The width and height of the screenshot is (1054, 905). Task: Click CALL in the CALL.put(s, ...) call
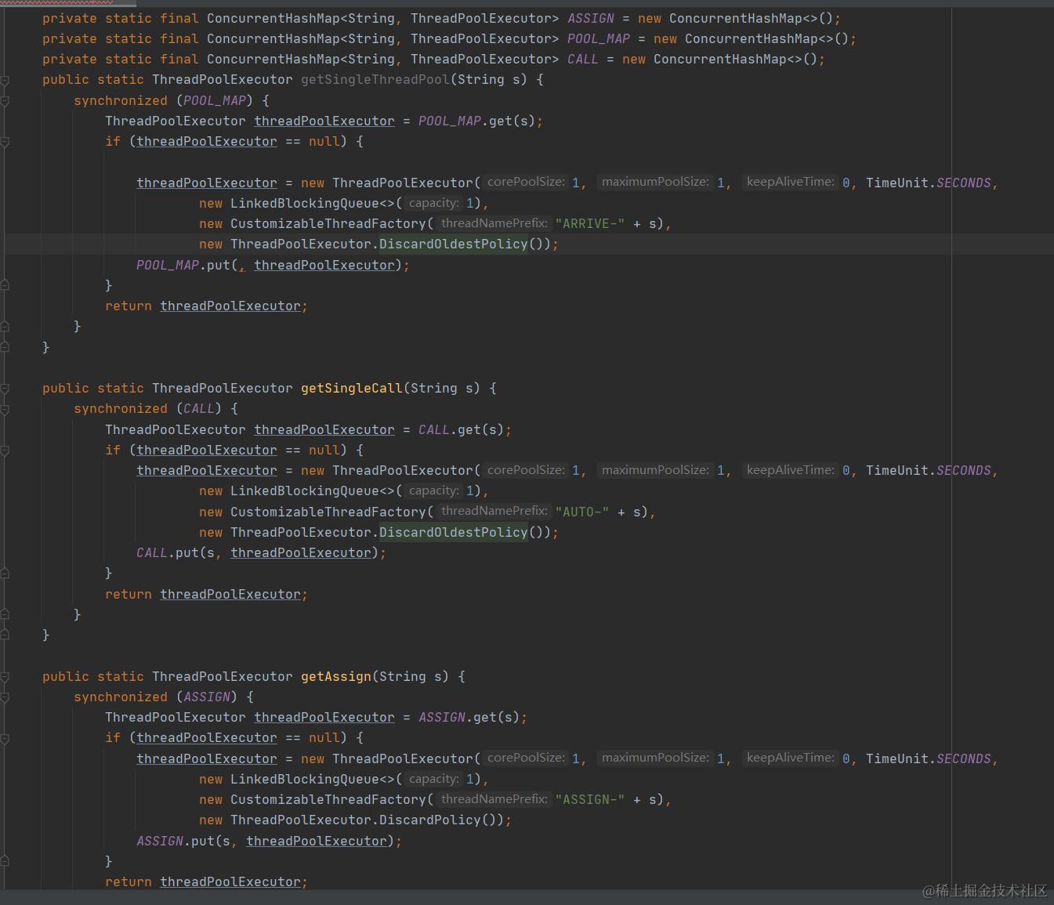tap(152, 553)
